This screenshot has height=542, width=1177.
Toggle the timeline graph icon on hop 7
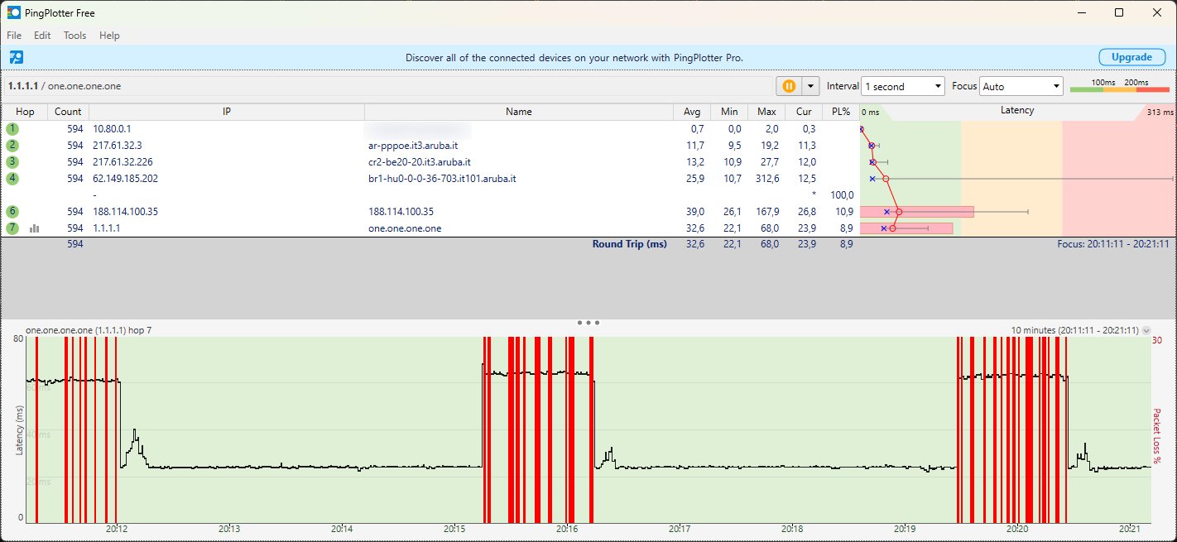34,228
